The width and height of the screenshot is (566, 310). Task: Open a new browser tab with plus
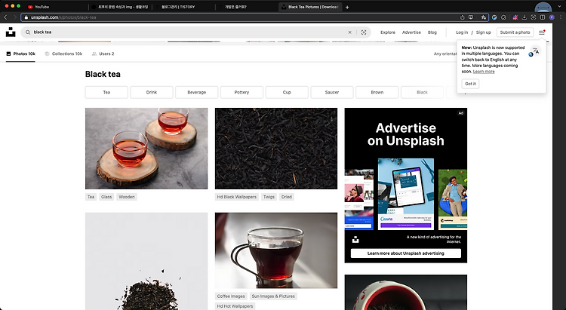(x=347, y=7)
